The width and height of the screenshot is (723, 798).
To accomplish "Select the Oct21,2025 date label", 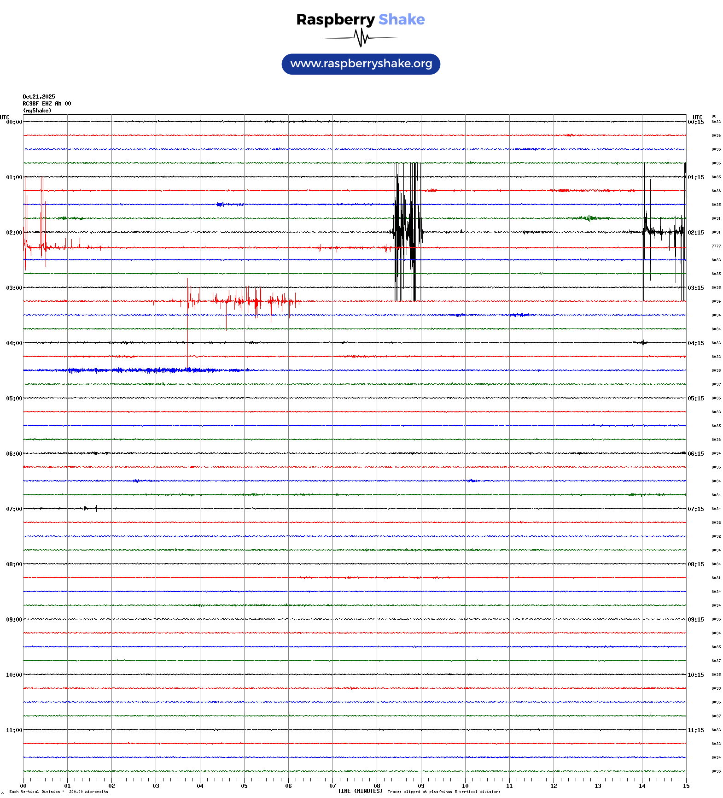I will 39,97.
